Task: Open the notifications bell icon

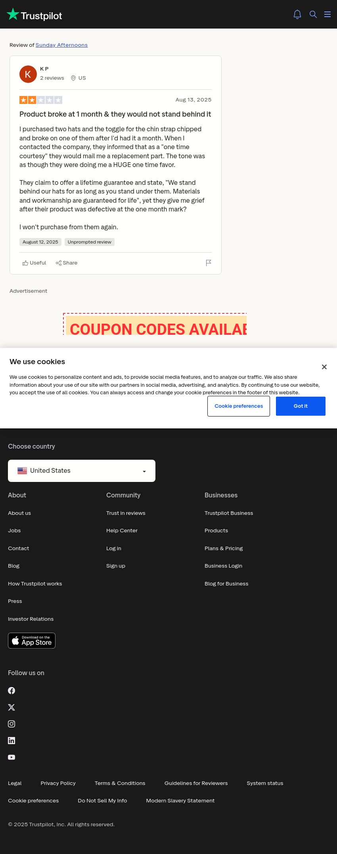Action: click(297, 14)
